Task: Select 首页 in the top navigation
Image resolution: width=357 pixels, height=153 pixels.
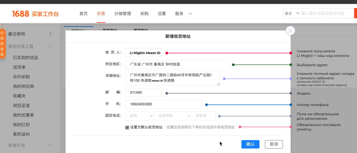Action: [x=83, y=14]
